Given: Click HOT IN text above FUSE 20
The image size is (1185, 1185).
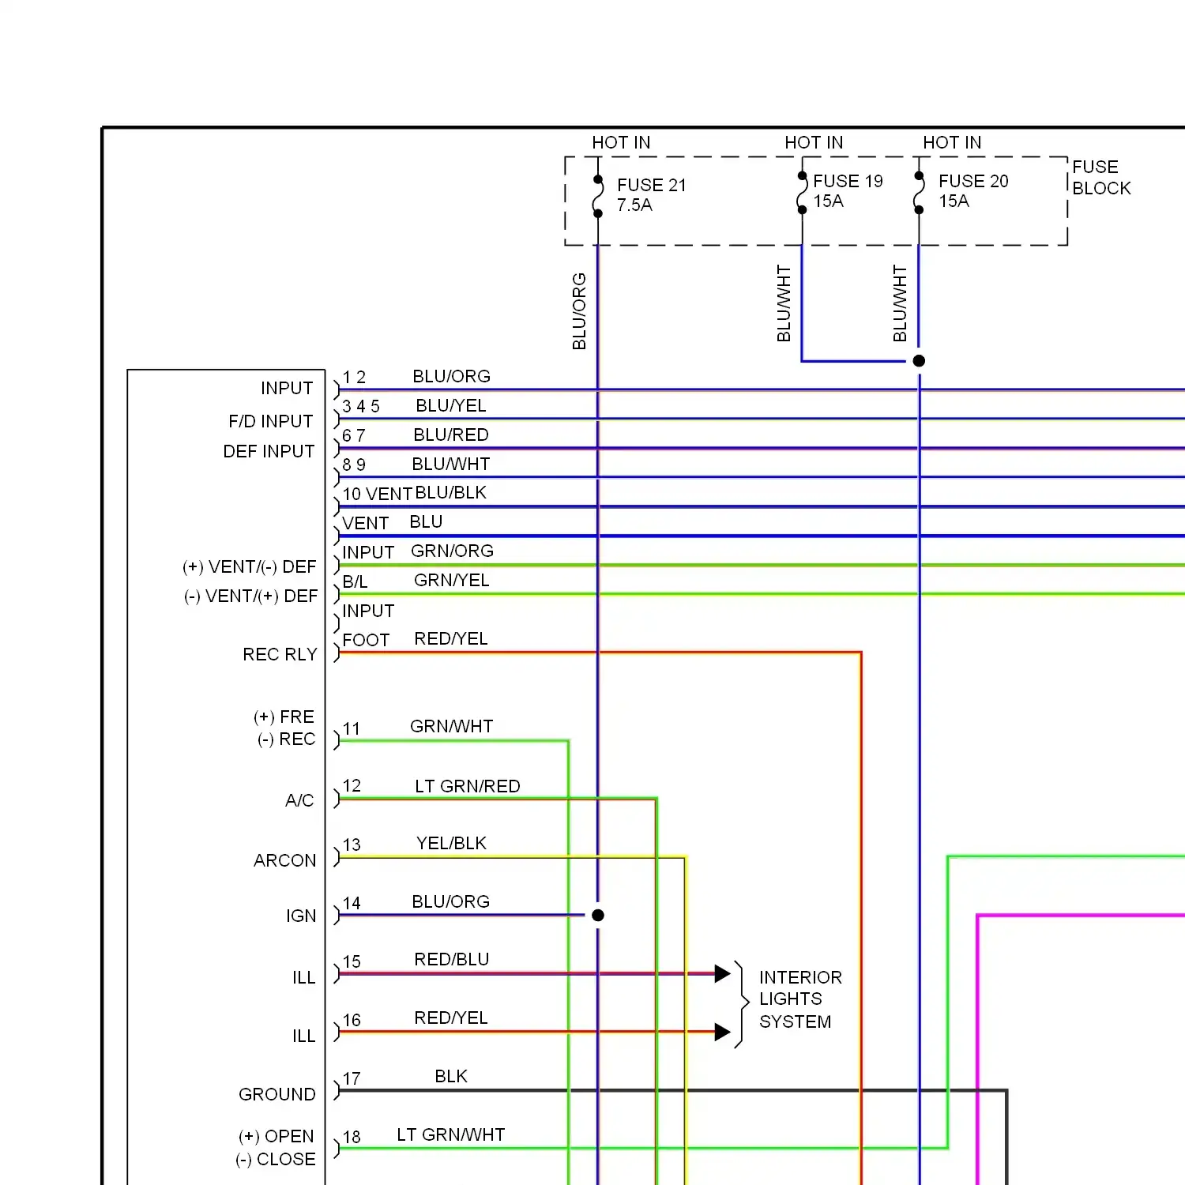Looking at the screenshot, I should point(952,142).
